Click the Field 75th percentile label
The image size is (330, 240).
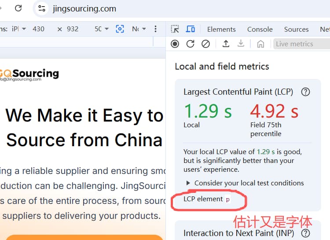pyautogui.click(x=266, y=129)
